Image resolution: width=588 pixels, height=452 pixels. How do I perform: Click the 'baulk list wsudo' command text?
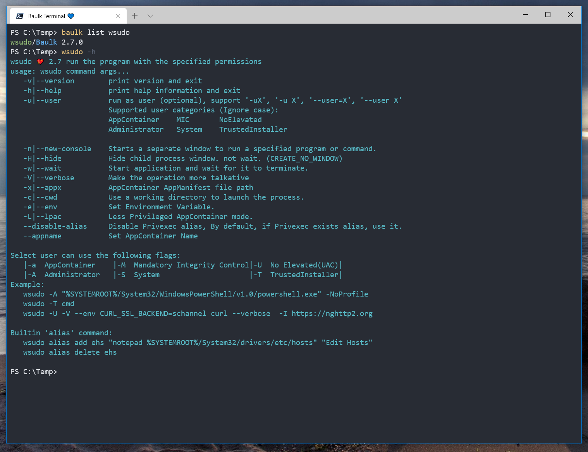[x=96, y=33]
